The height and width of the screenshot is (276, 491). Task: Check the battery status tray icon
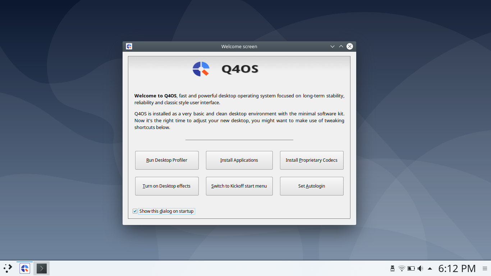point(411,268)
